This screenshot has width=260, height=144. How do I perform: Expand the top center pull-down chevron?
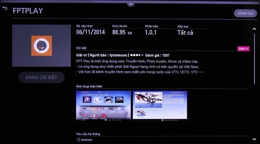pos(130,4)
